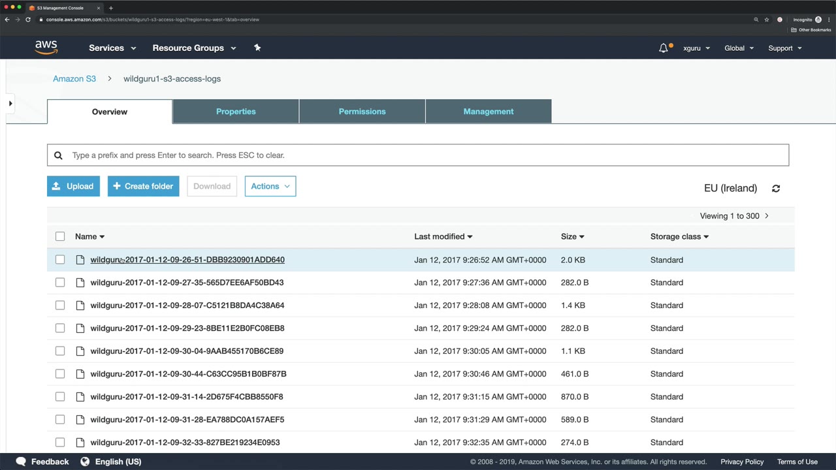
Task: Click the Feedback speech bubble icon
Action: tap(21, 462)
